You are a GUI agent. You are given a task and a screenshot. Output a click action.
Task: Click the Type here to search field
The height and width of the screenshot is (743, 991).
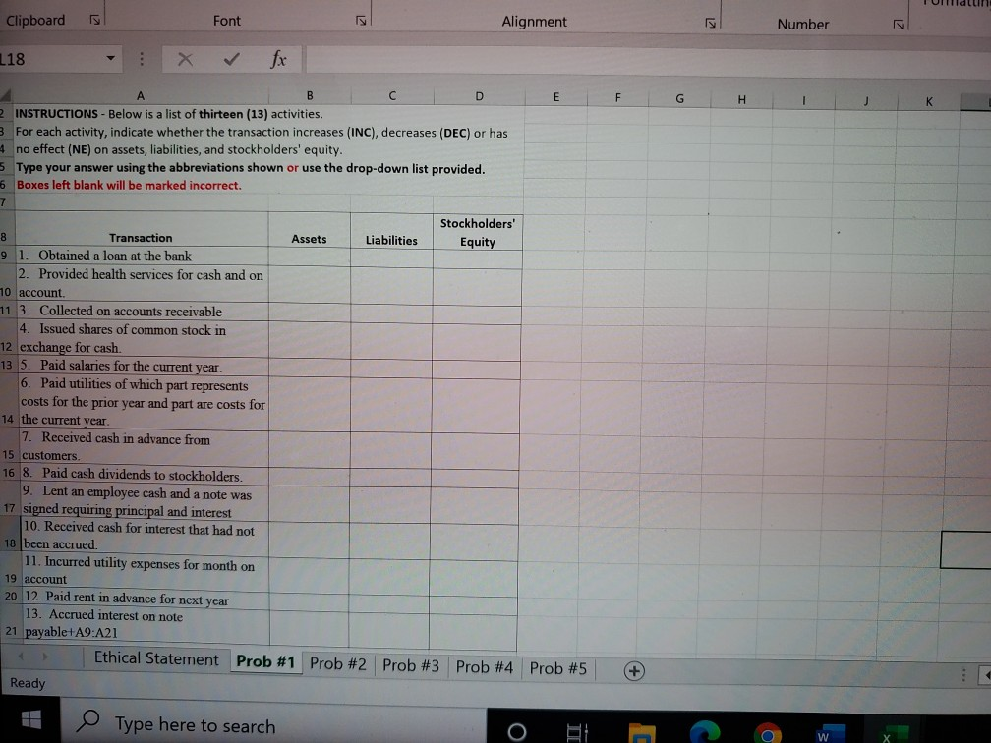(197, 725)
